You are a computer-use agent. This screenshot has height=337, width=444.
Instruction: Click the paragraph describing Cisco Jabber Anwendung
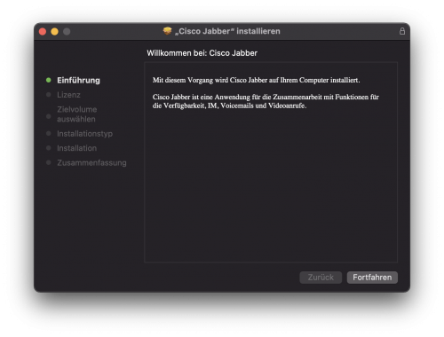[266, 101]
